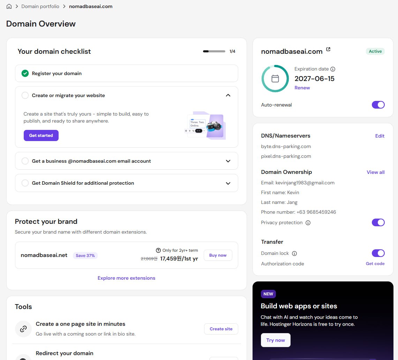This screenshot has width=398, height=360.
Task: Turn off the Domain lock toggle
Action: (378, 253)
